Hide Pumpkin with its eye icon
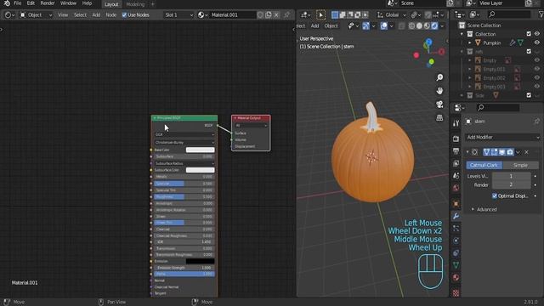 pos(536,42)
